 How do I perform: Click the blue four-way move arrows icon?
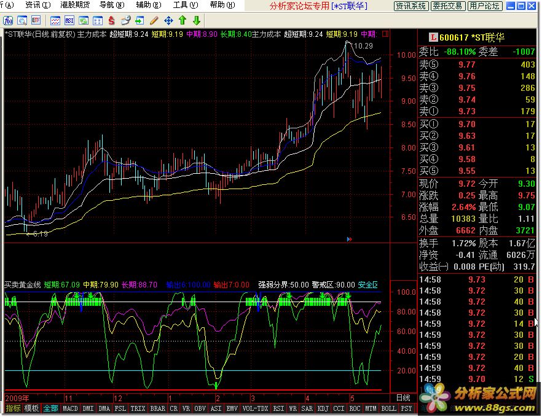click(x=168, y=21)
